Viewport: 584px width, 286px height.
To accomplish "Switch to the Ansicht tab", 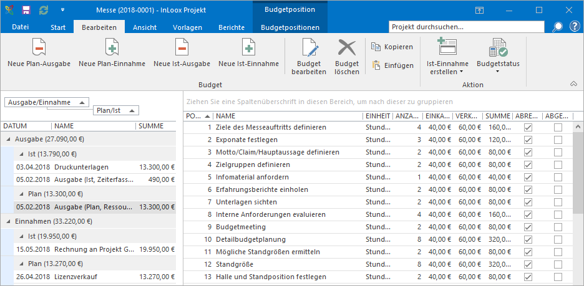I will pos(145,27).
